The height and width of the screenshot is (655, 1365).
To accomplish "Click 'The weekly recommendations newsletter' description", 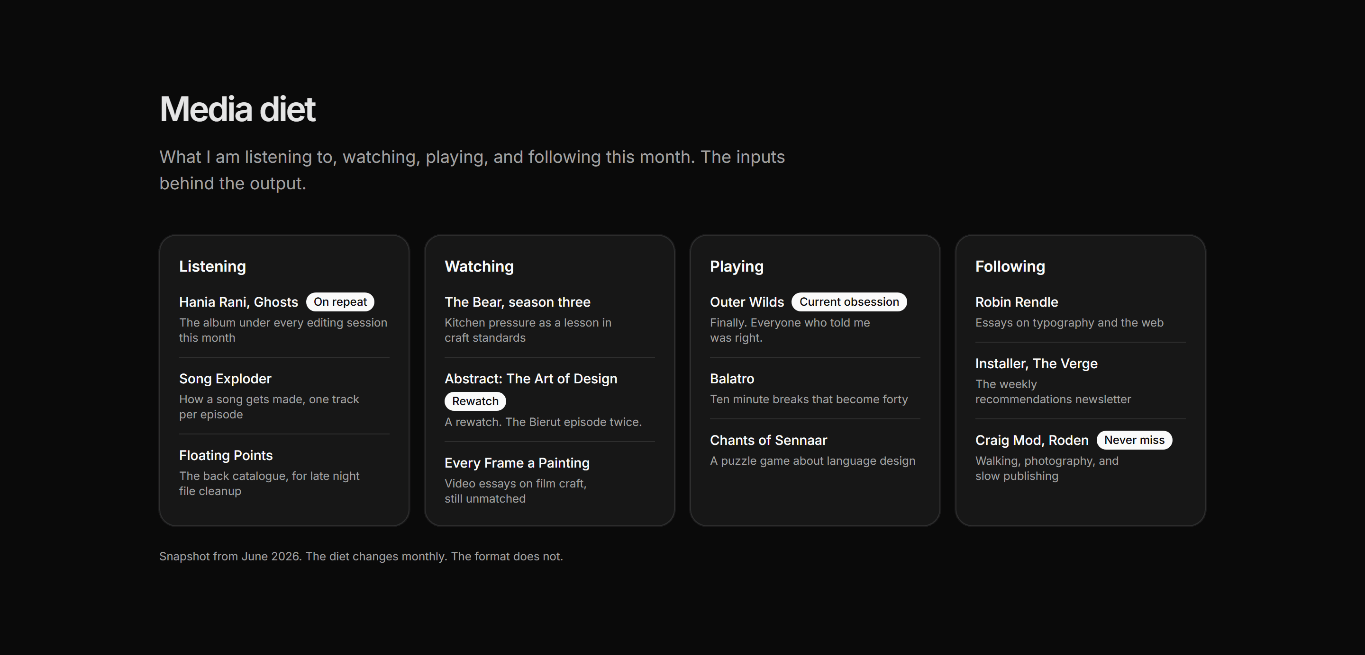I will 1054,391.
